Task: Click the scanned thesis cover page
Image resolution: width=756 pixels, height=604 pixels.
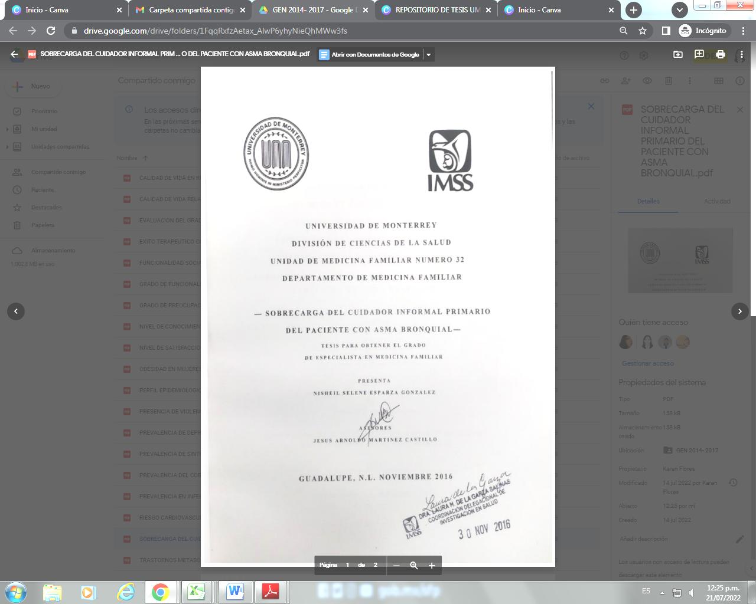Action: click(x=378, y=317)
